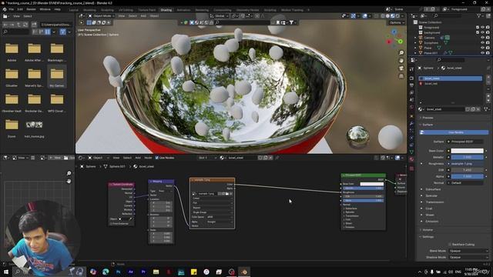This screenshot has width=493, height=277.
Task: Toggle Use Nodes checkbox in node editor header
Action: (x=157, y=158)
